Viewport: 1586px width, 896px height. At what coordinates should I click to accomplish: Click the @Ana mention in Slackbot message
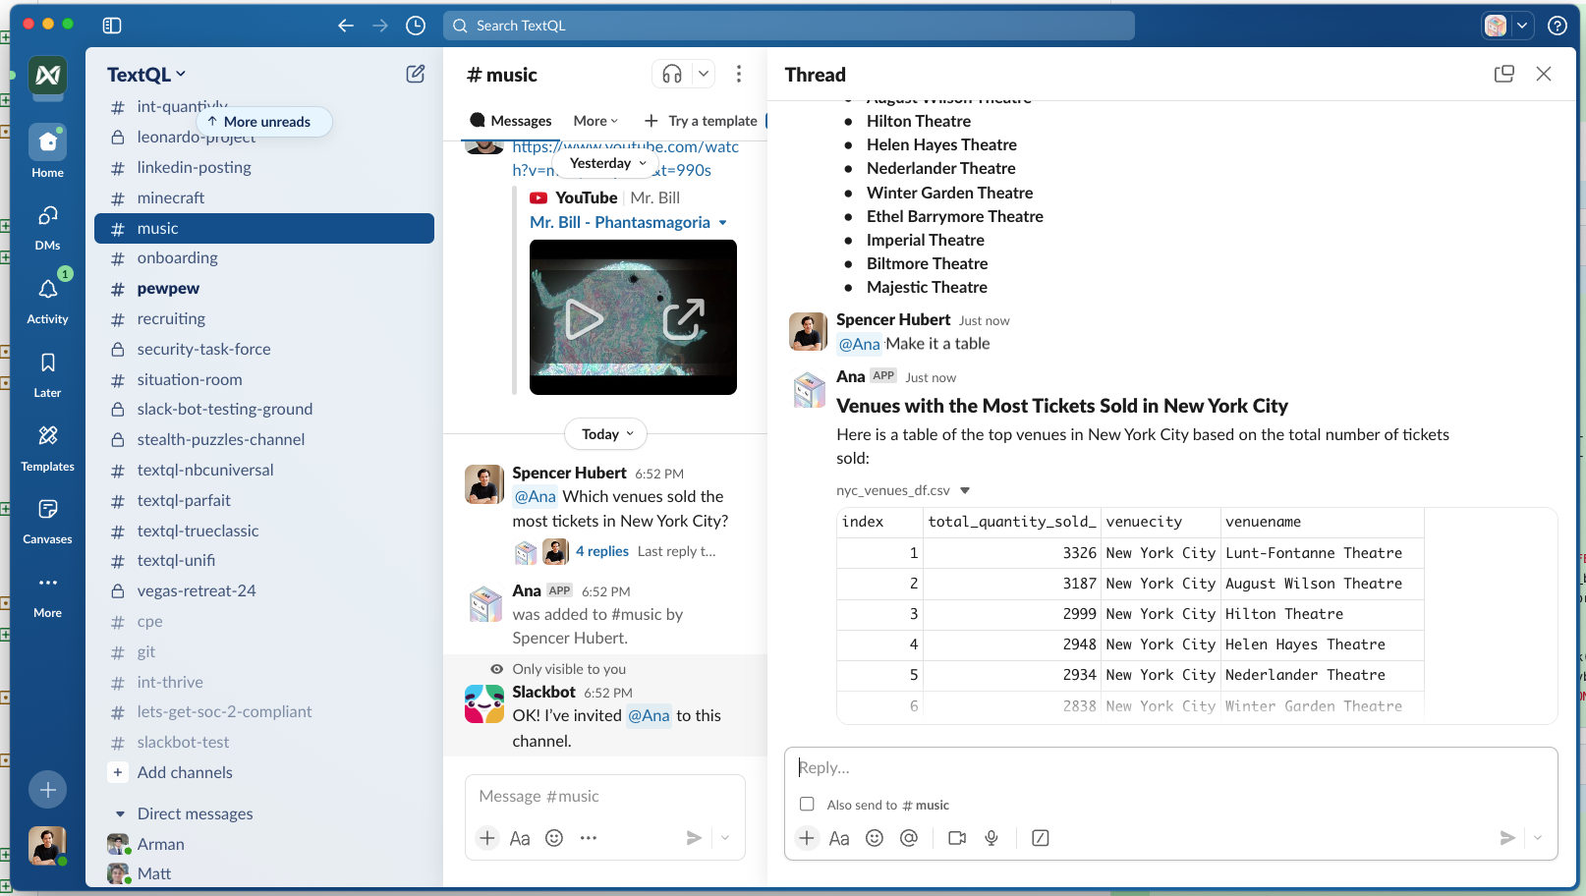(649, 716)
